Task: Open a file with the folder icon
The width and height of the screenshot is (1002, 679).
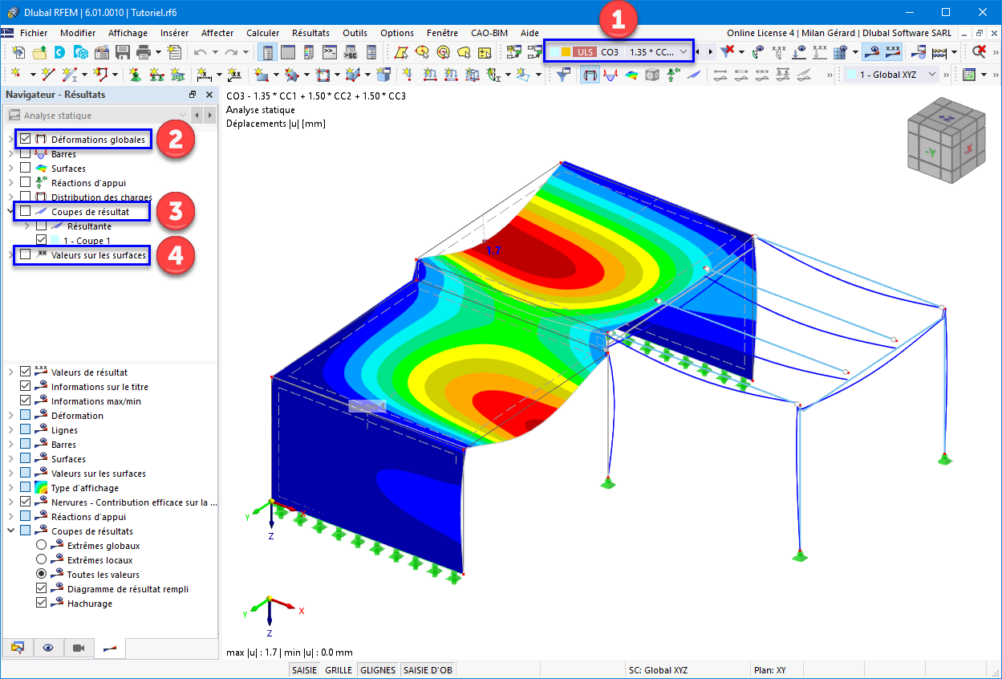Action: pos(39,52)
